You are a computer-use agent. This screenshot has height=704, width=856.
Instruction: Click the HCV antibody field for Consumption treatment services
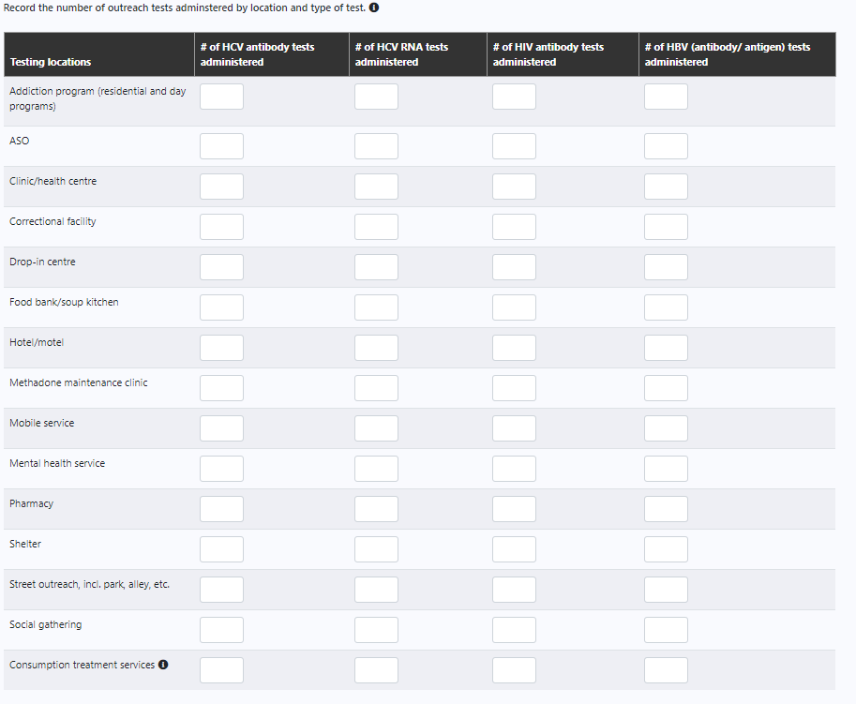coord(221,669)
